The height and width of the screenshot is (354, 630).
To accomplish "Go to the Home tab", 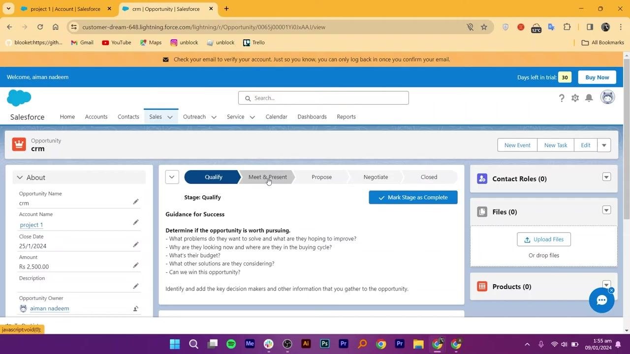I will pyautogui.click(x=67, y=117).
